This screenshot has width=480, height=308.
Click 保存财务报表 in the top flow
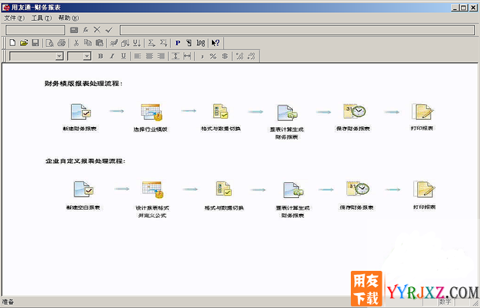353,117
